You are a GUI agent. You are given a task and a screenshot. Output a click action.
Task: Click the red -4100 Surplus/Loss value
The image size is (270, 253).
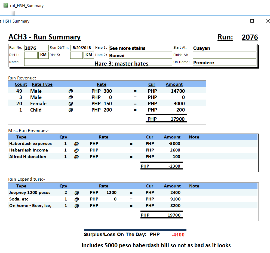178,235
